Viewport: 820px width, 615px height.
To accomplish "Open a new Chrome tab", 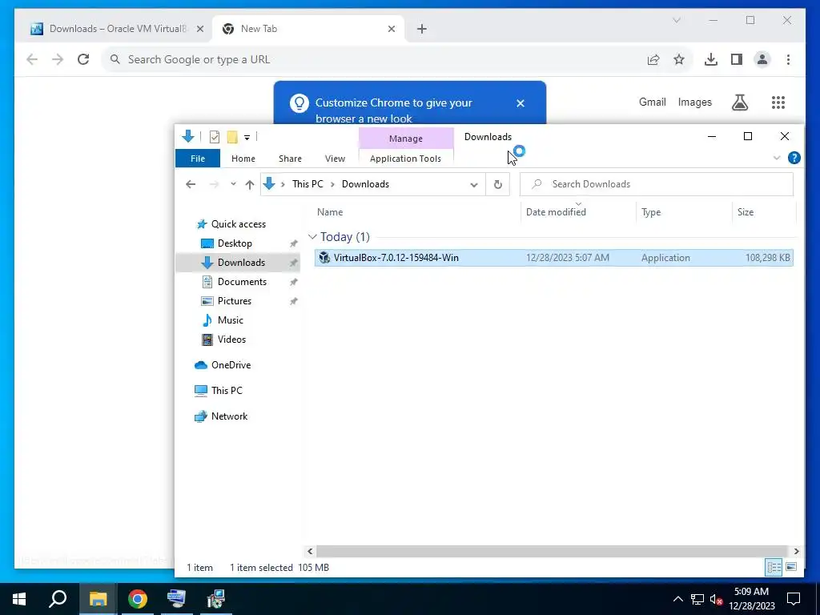I will tap(422, 29).
